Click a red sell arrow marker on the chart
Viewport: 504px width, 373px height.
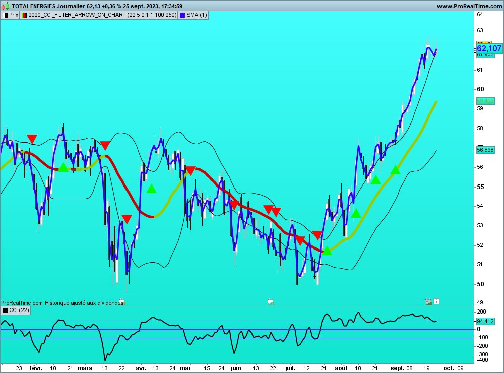(32, 138)
